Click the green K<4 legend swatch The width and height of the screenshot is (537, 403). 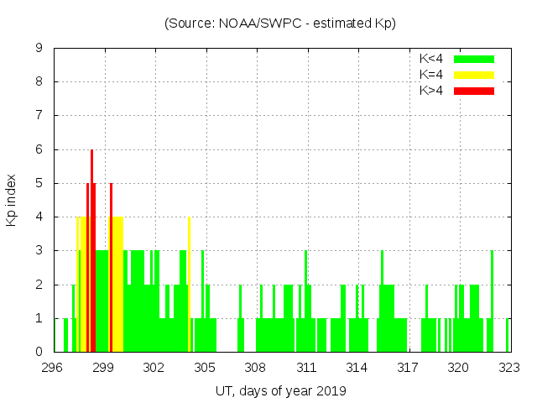point(474,59)
